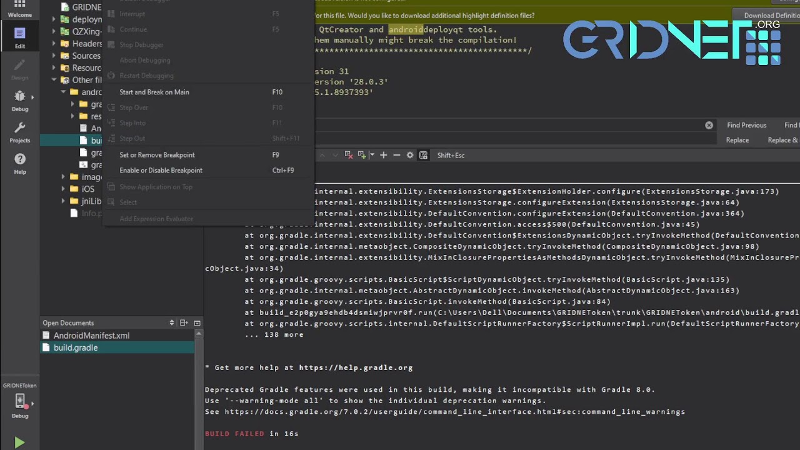This screenshot has width=800, height=450.
Task: Click the highlighted 'android' word in the editor
Action: pyautogui.click(x=406, y=29)
